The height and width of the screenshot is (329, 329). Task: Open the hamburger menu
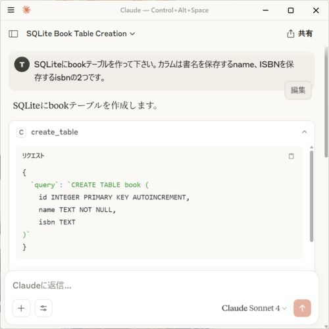pyautogui.click(x=11, y=10)
